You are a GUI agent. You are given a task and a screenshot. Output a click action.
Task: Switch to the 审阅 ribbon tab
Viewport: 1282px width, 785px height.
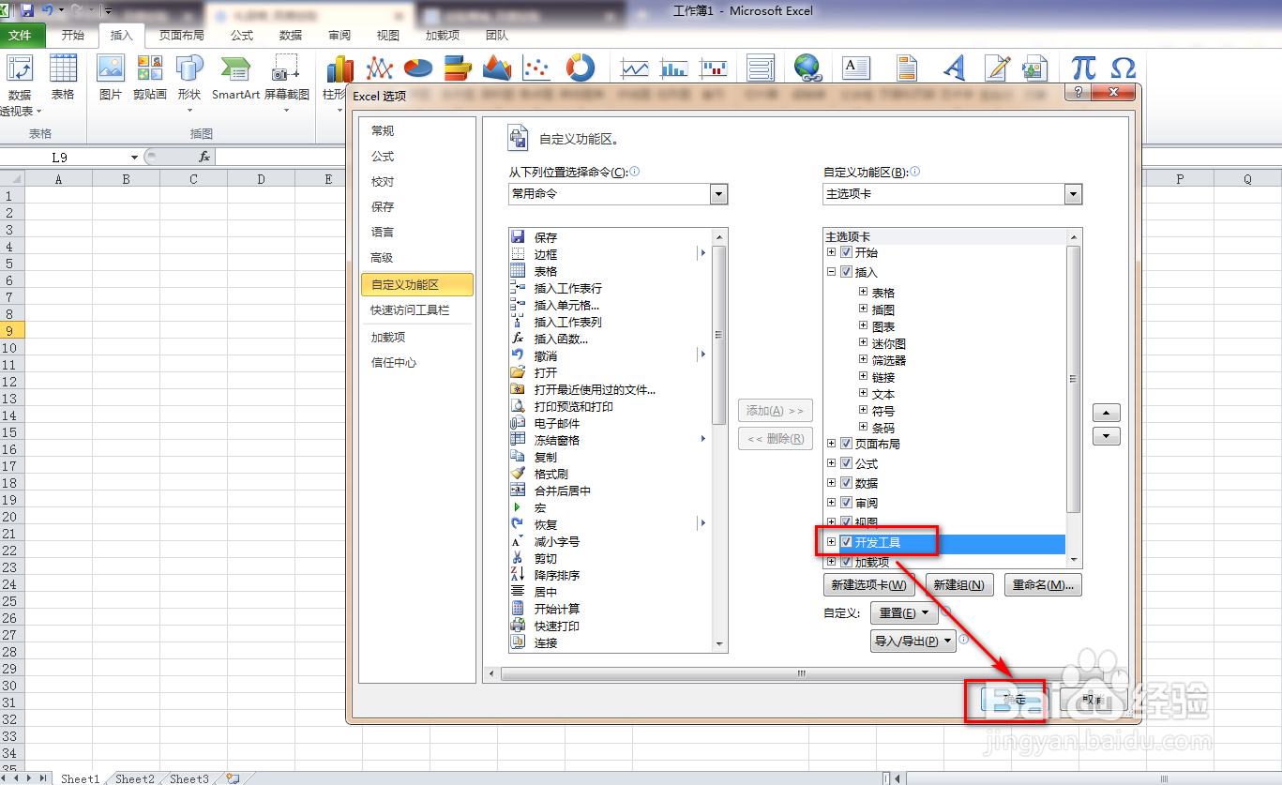click(338, 36)
